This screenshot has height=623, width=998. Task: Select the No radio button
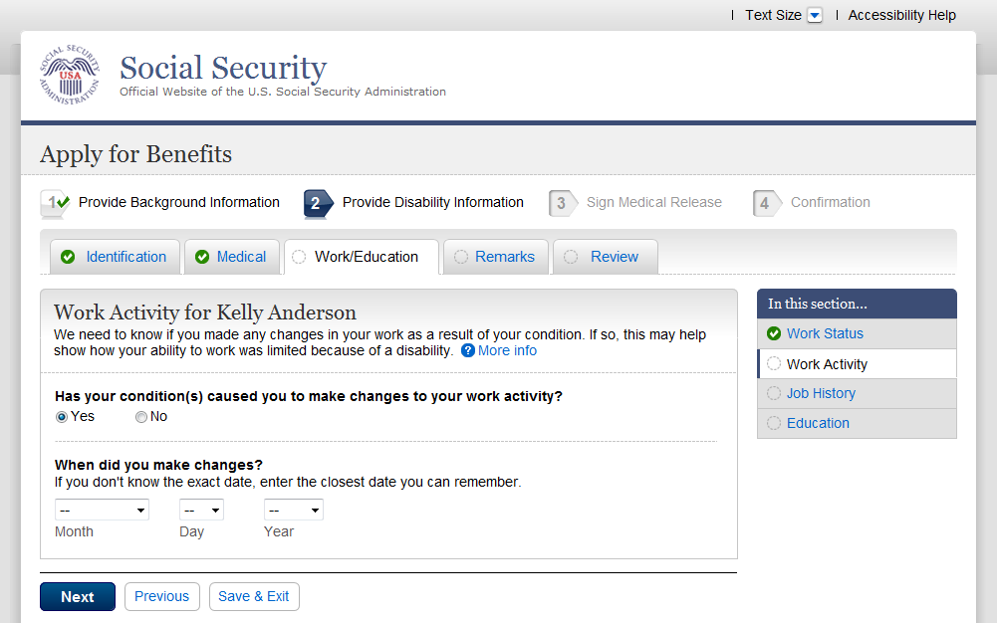141,417
